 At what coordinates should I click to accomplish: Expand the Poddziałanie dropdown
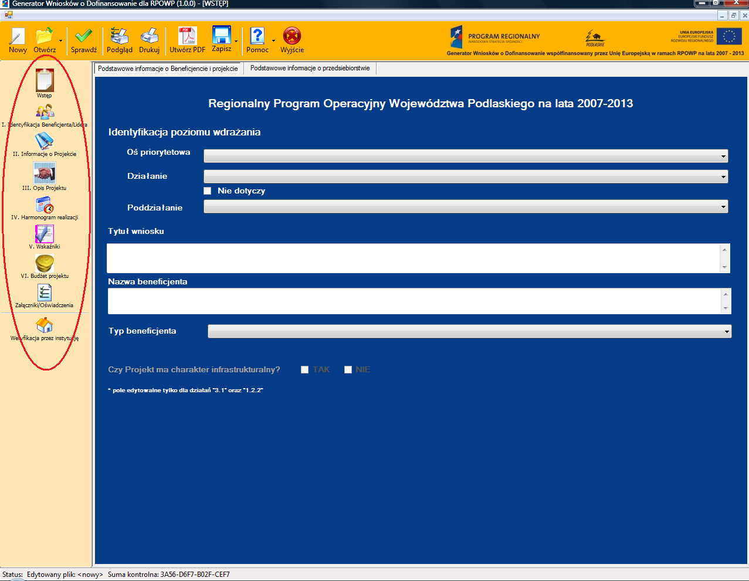coord(724,206)
